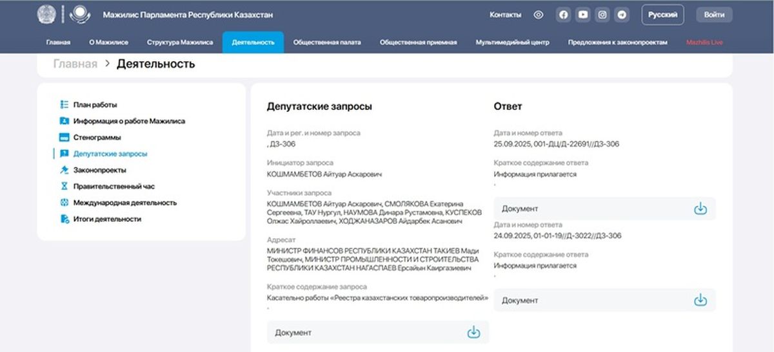774x352 pixels.
Task: Click the Участники запроса field label
Action: (x=299, y=192)
